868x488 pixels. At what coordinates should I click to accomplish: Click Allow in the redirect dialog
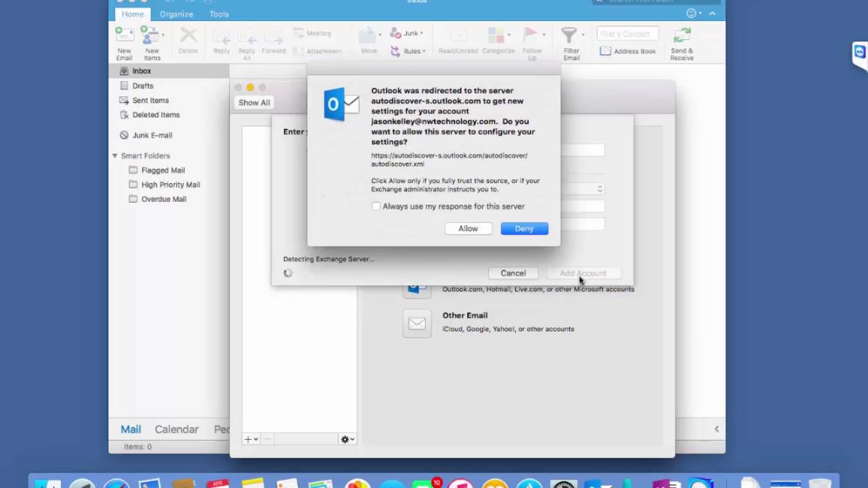coord(468,228)
